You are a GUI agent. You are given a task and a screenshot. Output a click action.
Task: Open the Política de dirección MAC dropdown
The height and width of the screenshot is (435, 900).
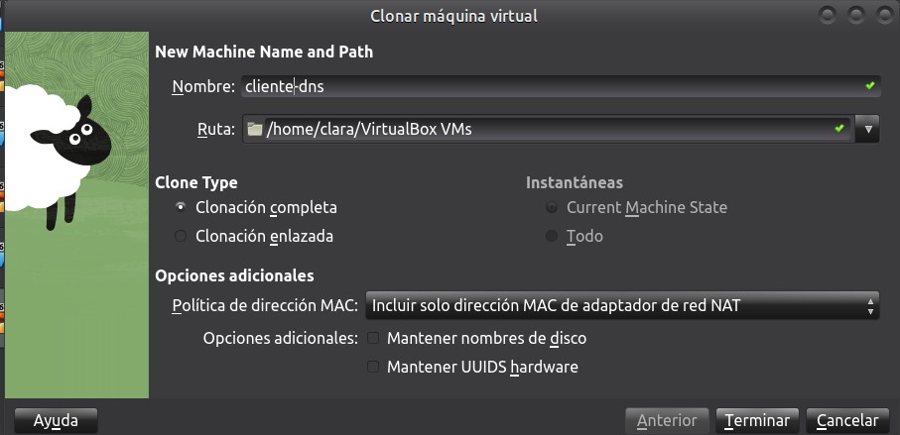click(622, 305)
